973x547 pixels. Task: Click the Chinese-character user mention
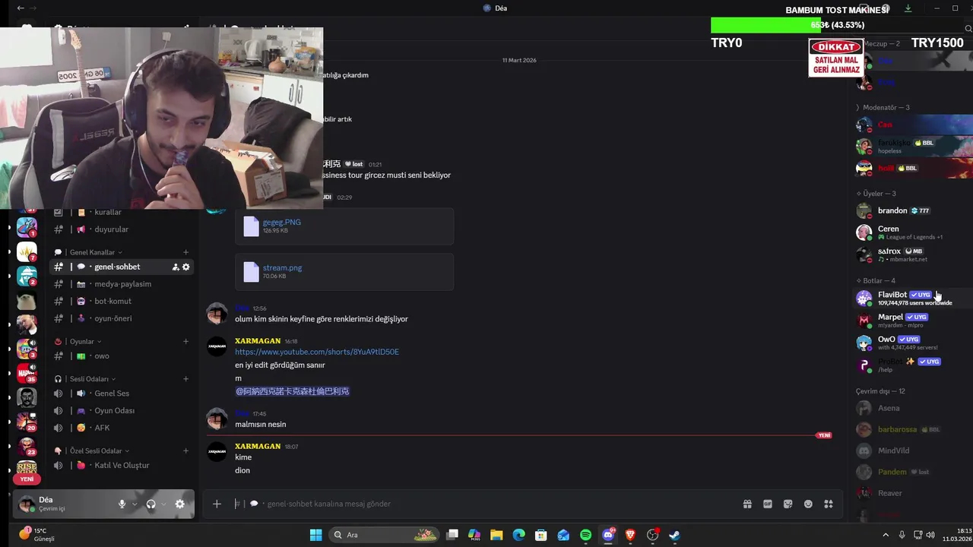292,391
